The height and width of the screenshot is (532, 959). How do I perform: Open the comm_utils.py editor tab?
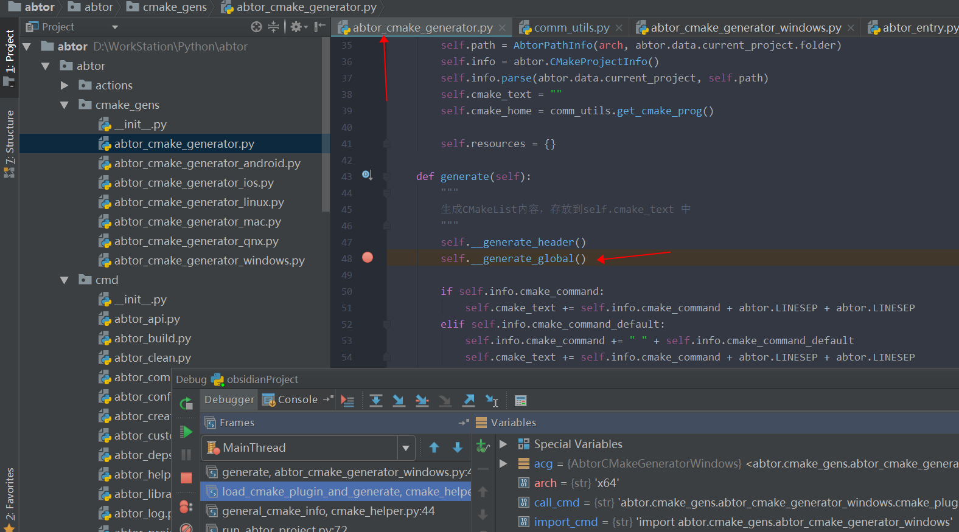pyautogui.click(x=571, y=27)
